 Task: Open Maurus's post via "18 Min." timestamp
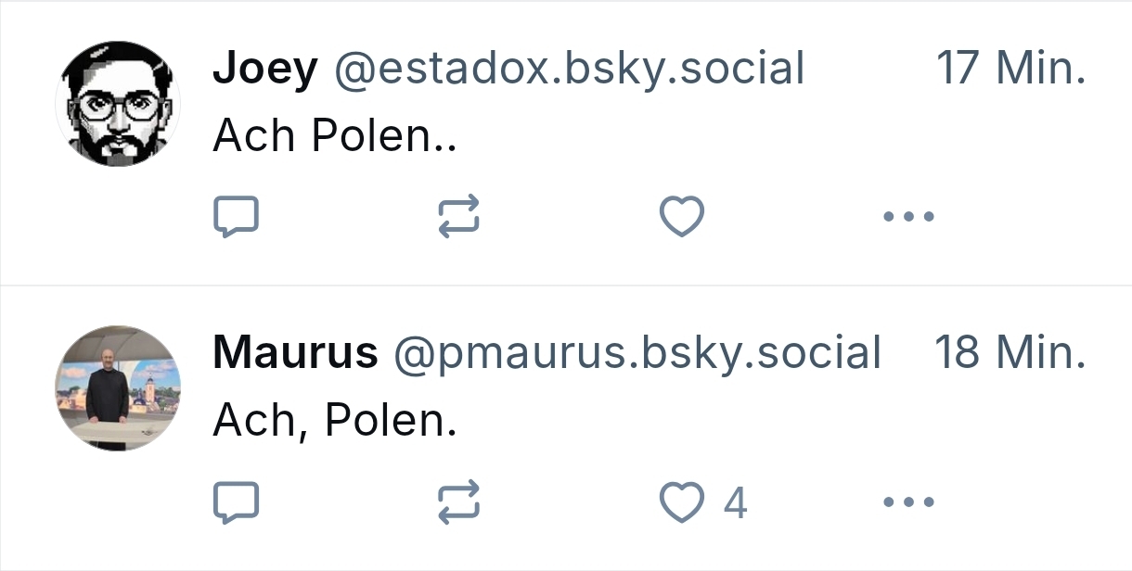click(1010, 353)
